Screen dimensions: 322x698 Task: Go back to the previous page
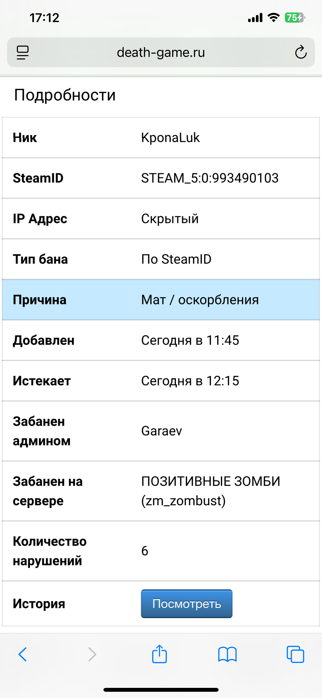pyautogui.click(x=23, y=654)
